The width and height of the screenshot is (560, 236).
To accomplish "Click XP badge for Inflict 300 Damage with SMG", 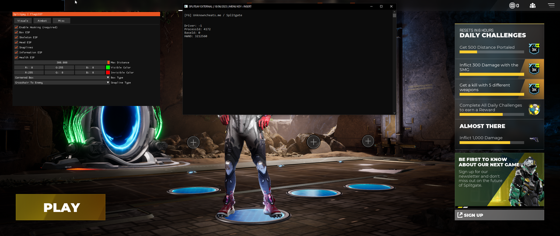I will [534, 69].
